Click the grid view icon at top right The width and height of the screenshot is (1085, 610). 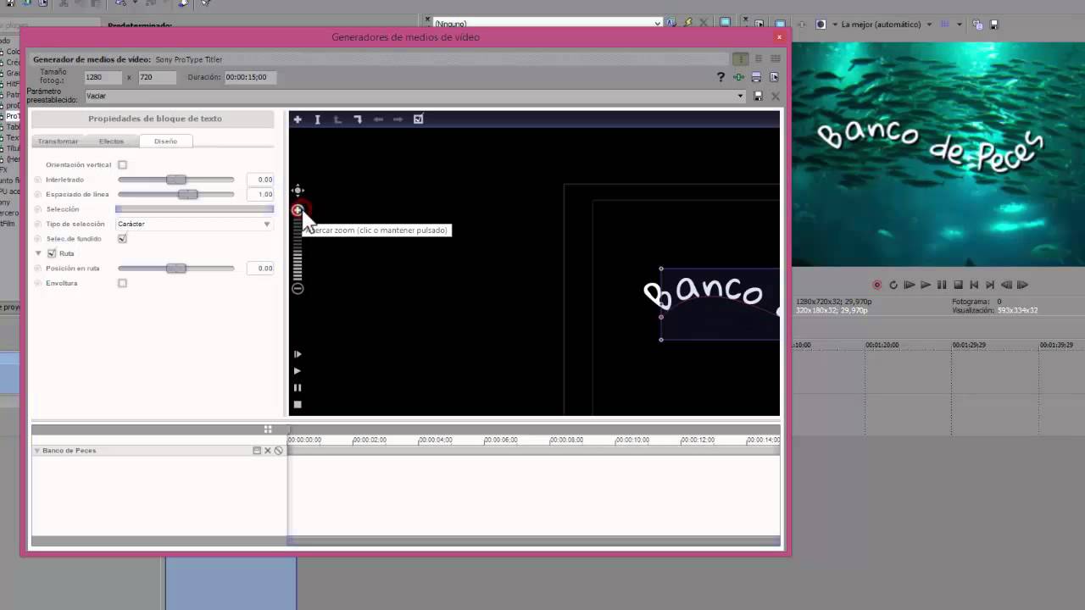(x=775, y=59)
